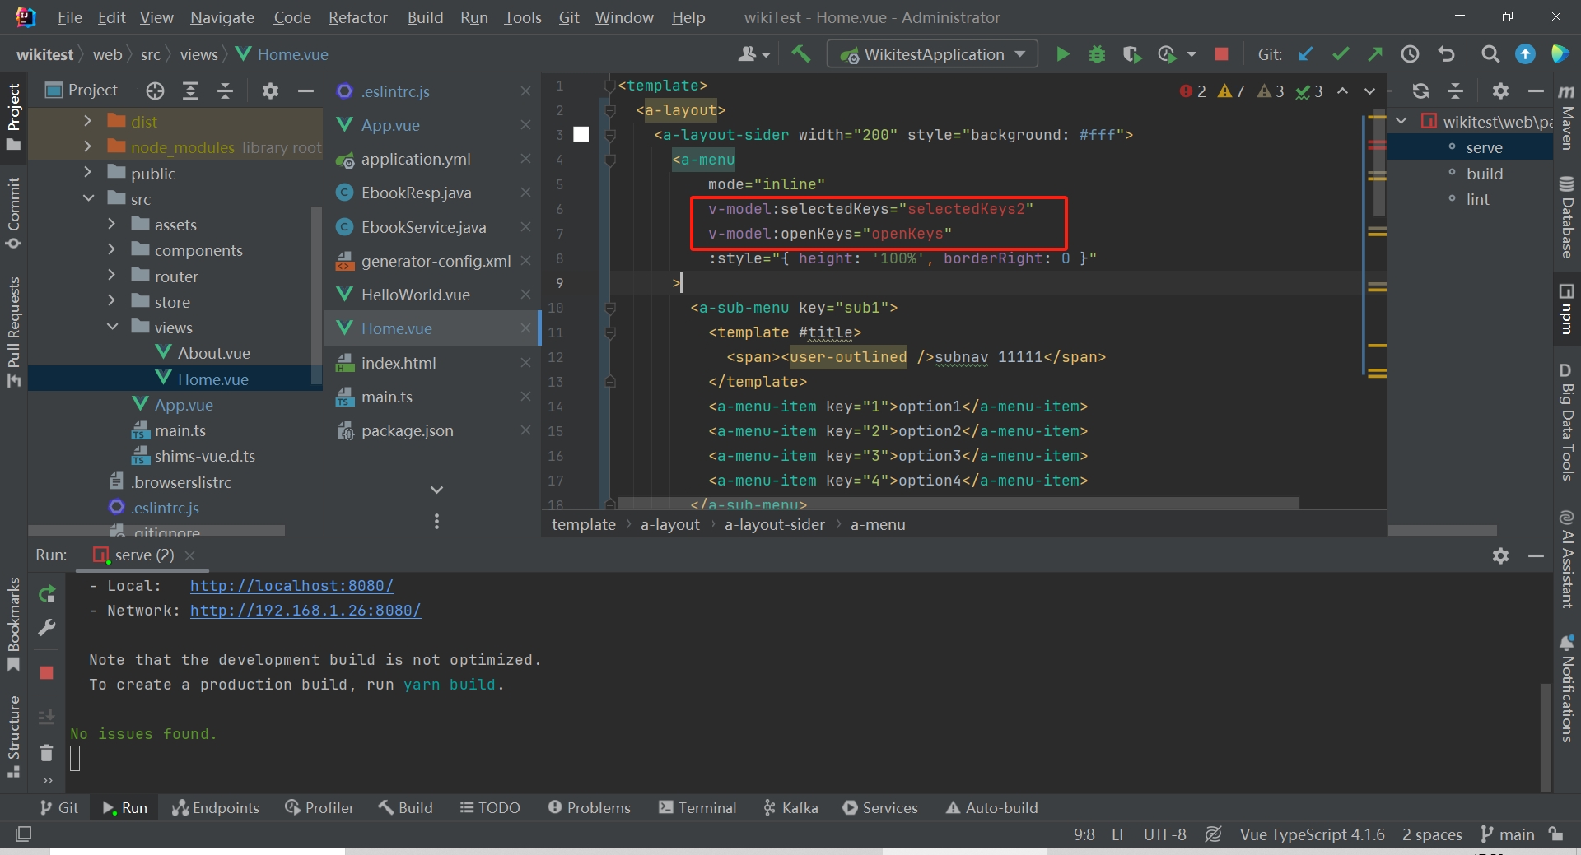Expand the components folder in project tree
Screen dimensions: 1581x855
coord(112,250)
